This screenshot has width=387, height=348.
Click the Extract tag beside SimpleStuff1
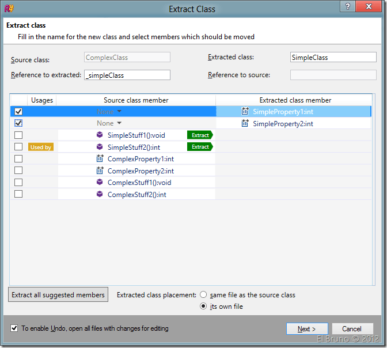[x=200, y=135]
